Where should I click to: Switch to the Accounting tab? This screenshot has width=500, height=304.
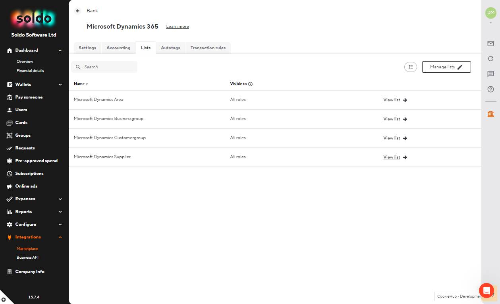tap(118, 48)
